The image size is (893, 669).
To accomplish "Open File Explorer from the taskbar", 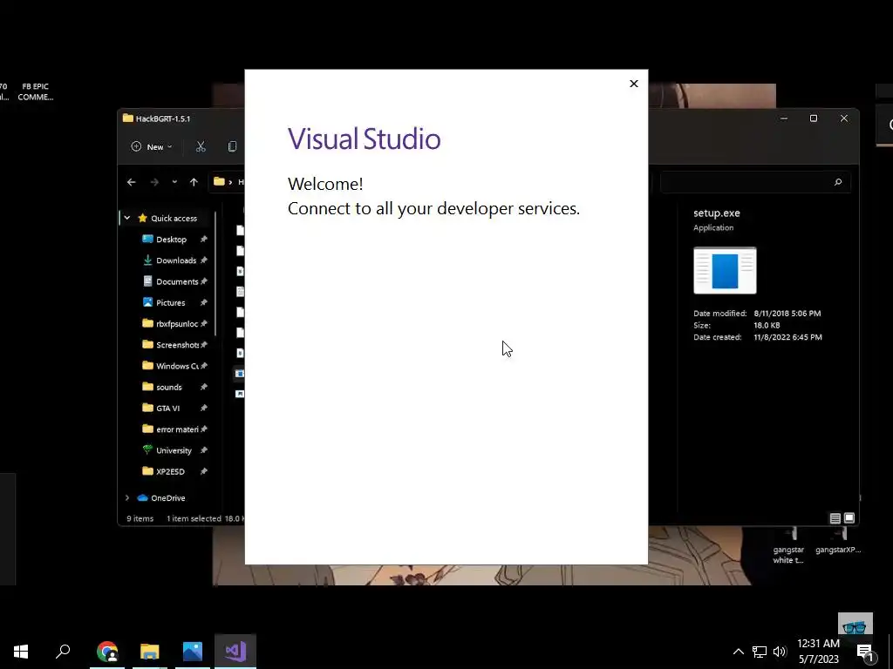I will [x=150, y=652].
